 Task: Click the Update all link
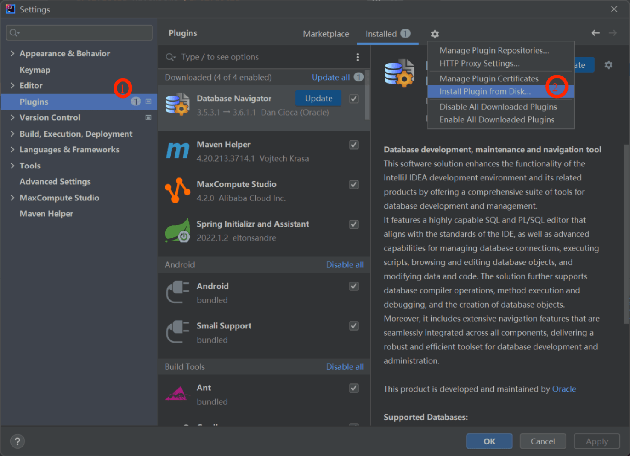pyautogui.click(x=331, y=77)
